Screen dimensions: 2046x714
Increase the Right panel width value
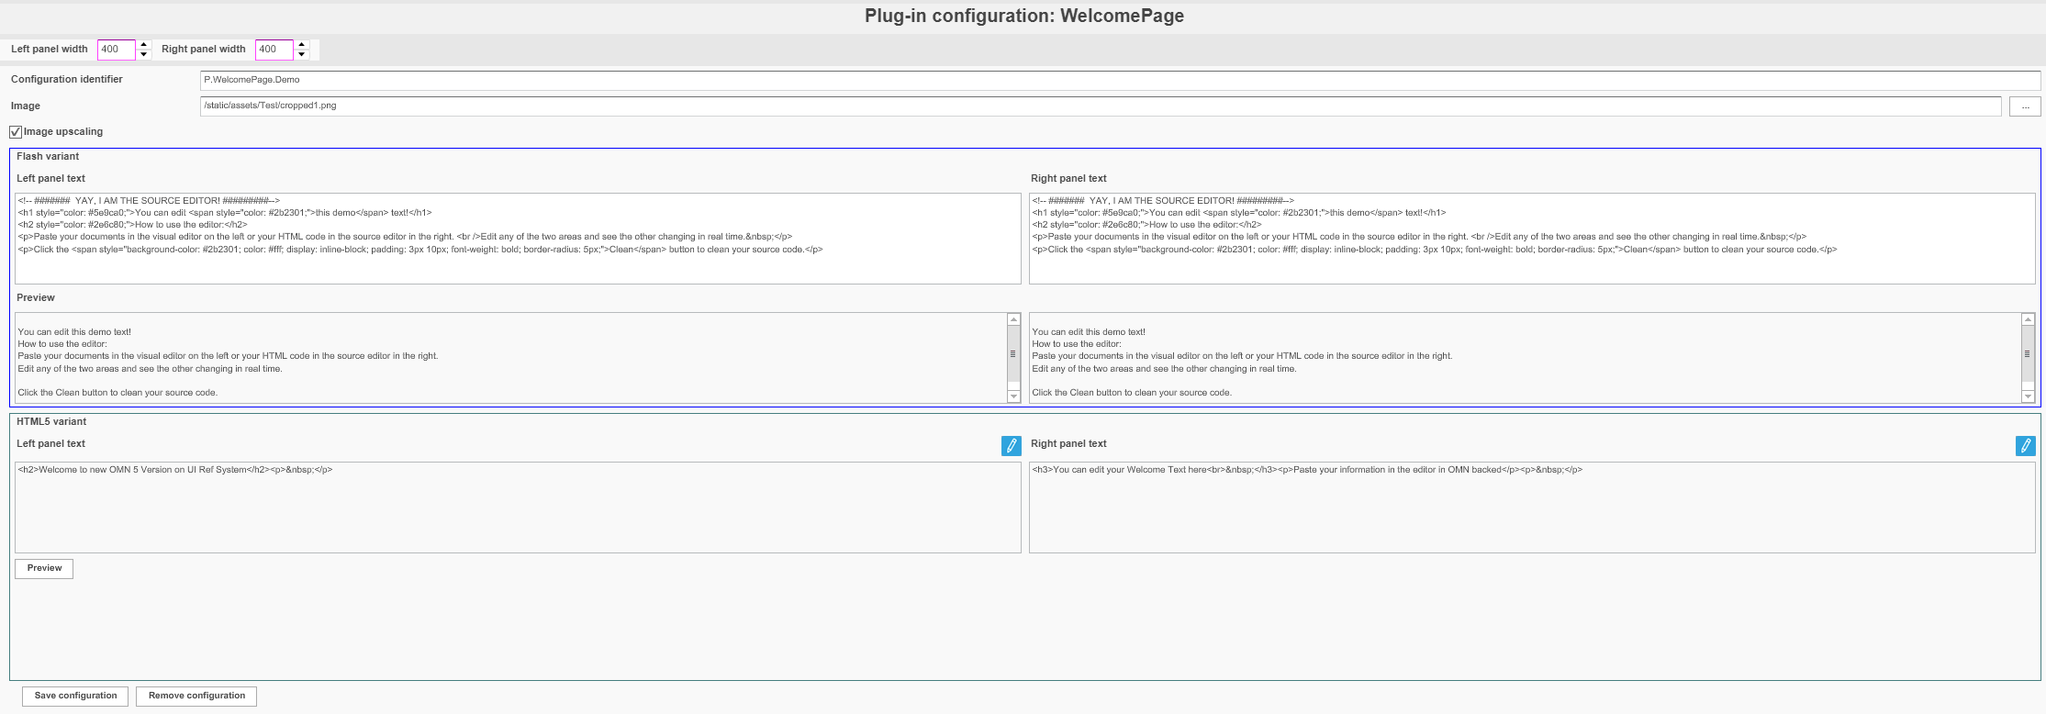(x=301, y=45)
